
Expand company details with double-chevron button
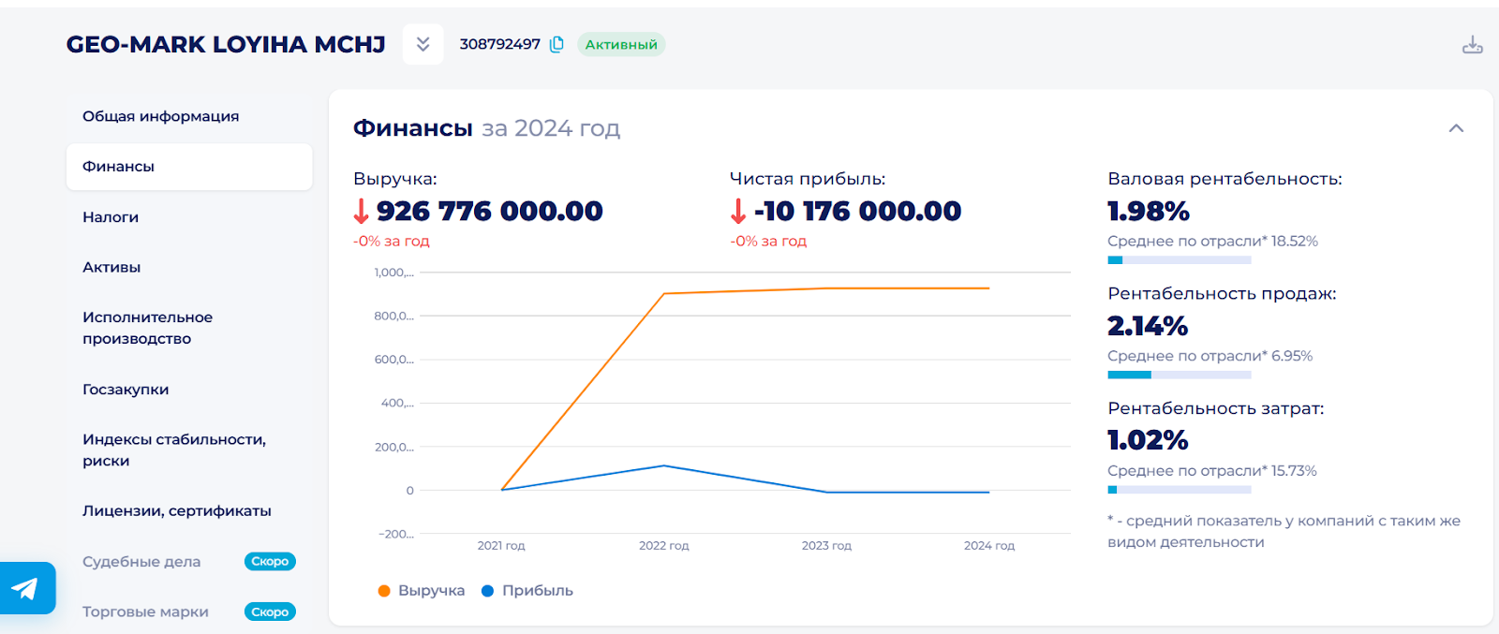pyautogui.click(x=423, y=44)
